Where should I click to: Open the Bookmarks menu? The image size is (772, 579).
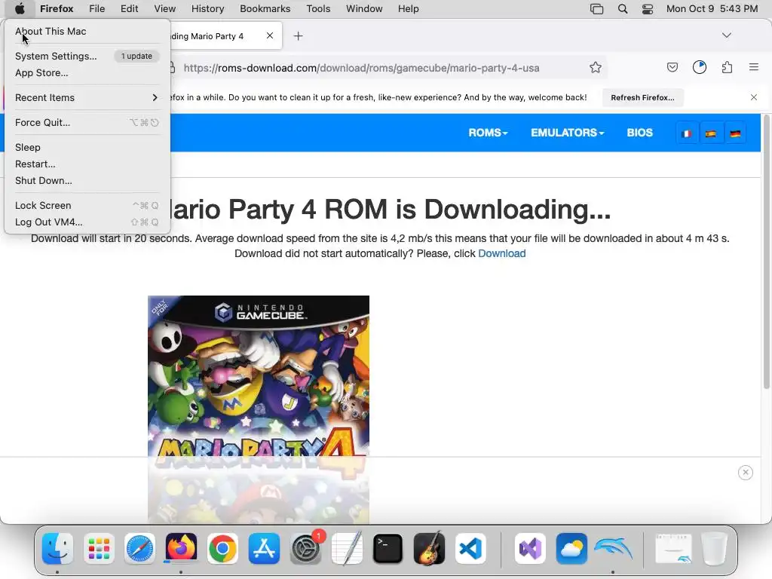tap(265, 9)
